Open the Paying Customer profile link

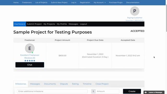click(x=135, y=18)
